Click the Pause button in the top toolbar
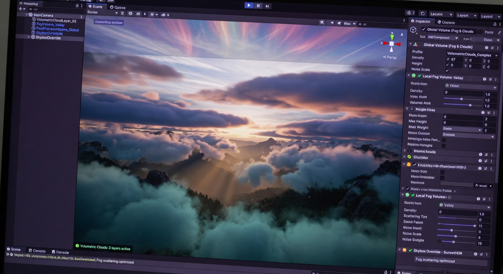Screen dimensions: 503x274 (258, 6)
